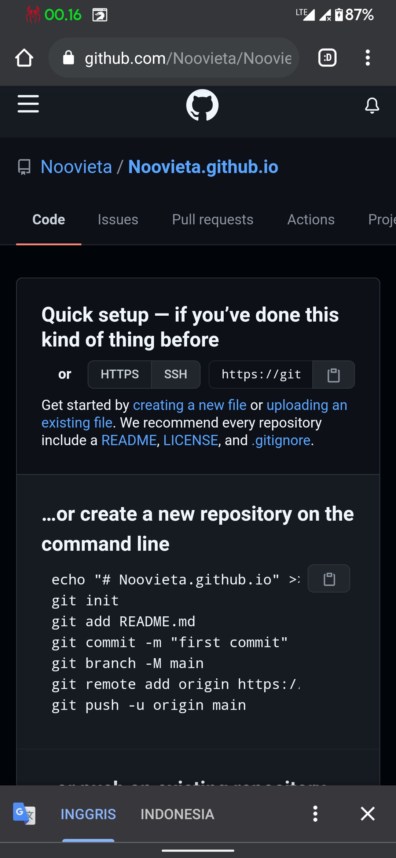This screenshot has height=858, width=396.
Task: Open the Pull requests tab
Action: click(x=213, y=220)
